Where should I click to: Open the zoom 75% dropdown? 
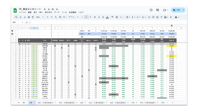coord(39,17)
